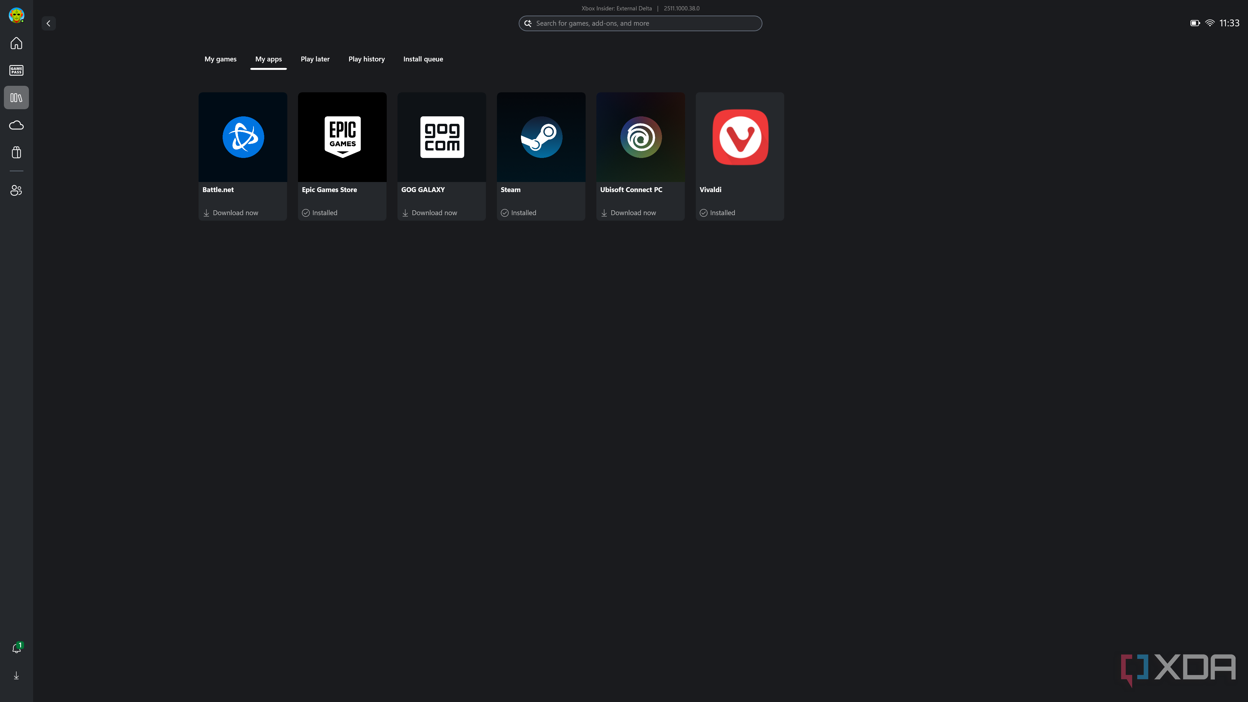Image resolution: width=1248 pixels, height=702 pixels.
Task: Click the Vivaldi installed checkmark icon
Action: (703, 213)
